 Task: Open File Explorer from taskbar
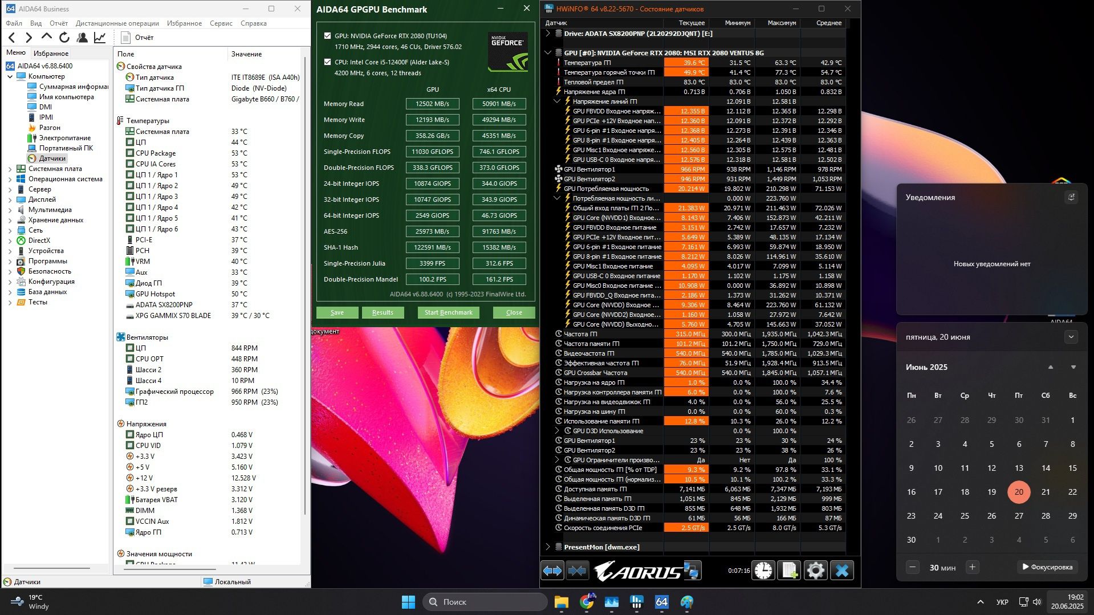562,602
